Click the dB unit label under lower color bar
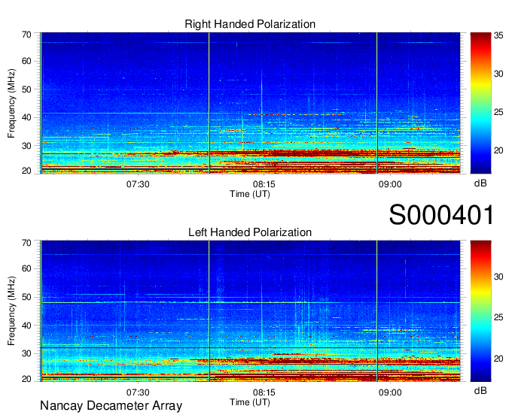 click(x=480, y=390)
